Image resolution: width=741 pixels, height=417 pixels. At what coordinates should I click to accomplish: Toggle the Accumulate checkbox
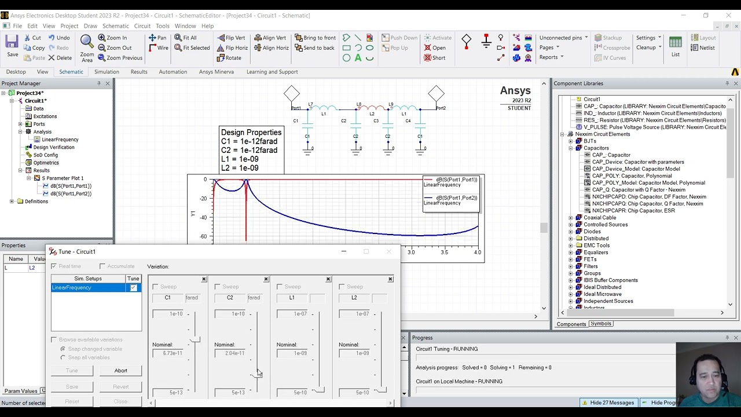102,266
